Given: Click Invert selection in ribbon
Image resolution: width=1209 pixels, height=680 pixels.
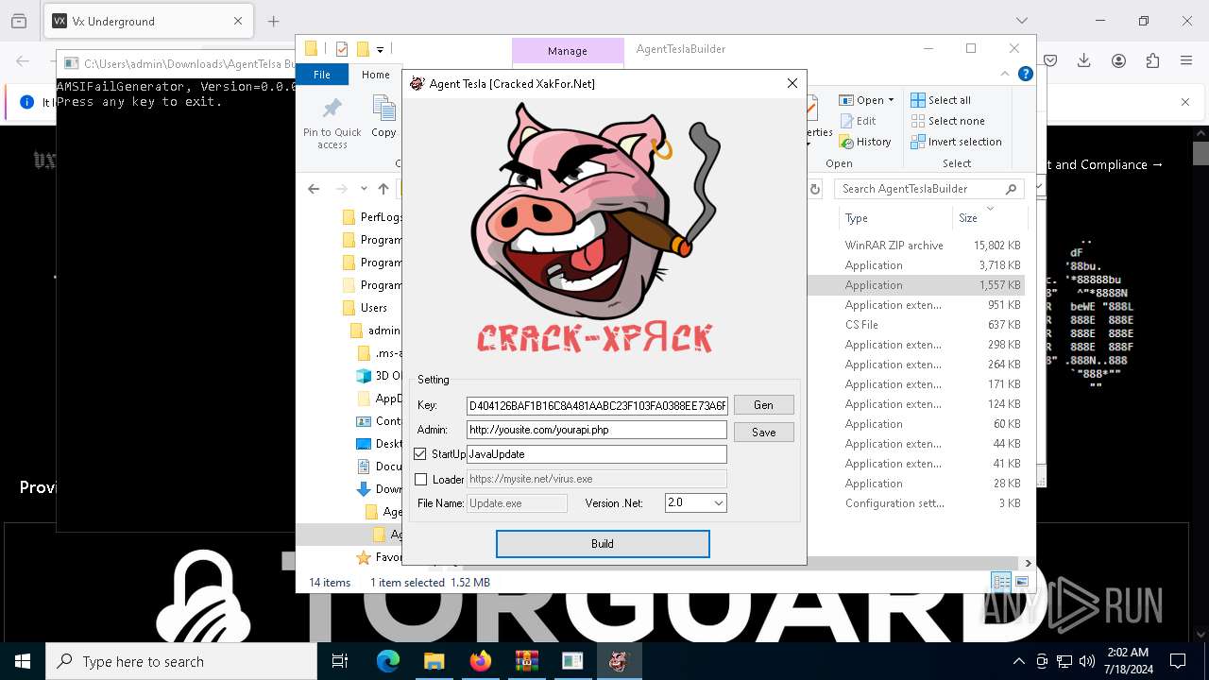Looking at the screenshot, I should pos(956,142).
